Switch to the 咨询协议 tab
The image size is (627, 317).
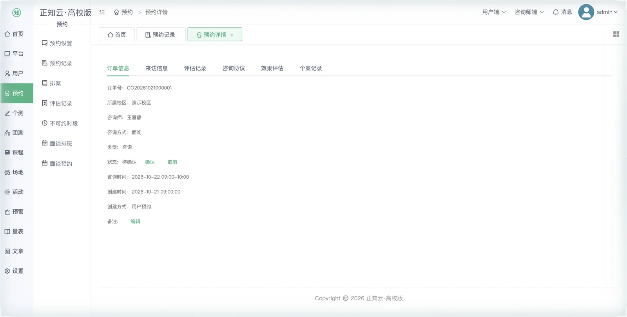[x=234, y=68]
